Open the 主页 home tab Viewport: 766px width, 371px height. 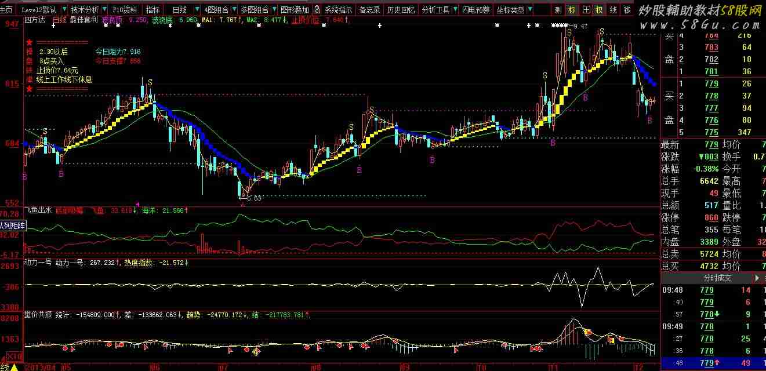pyautogui.click(x=6, y=10)
